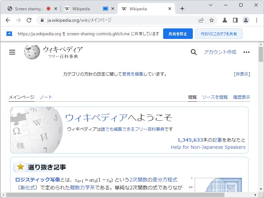264x198 pixels.
Task: Share this page using the share icon
Action: [201, 20]
